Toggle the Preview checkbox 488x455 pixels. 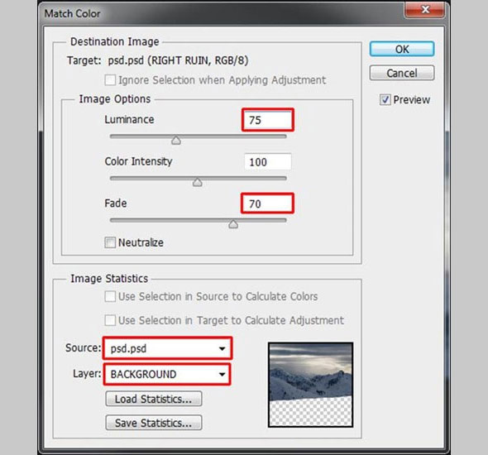(x=385, y=100)
